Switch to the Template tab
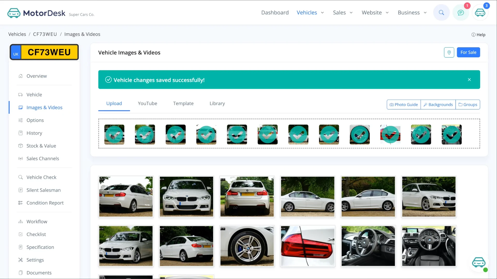 (183, 104)
